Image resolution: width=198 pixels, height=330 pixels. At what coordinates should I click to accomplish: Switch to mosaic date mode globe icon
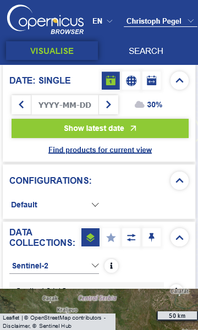tap(131, 81)
